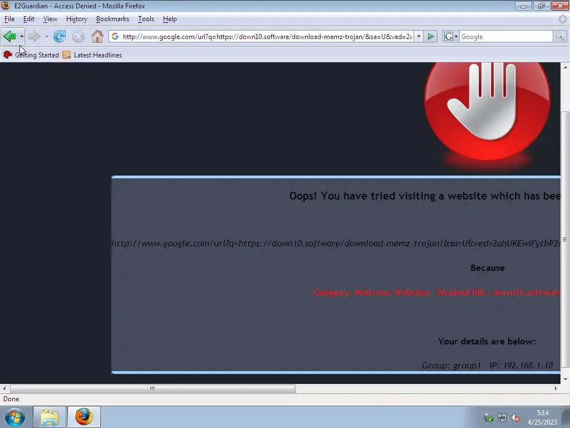
Task: Click the horizontal scrollbar left arrow
Action: (4, 388)
